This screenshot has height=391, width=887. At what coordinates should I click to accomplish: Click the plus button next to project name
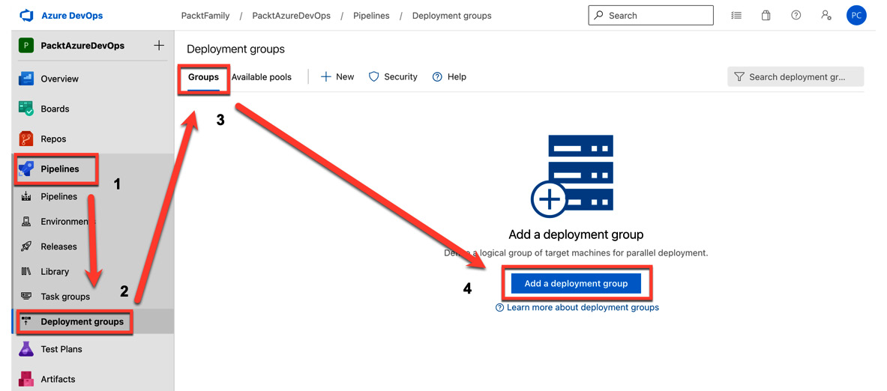(159, 45)
